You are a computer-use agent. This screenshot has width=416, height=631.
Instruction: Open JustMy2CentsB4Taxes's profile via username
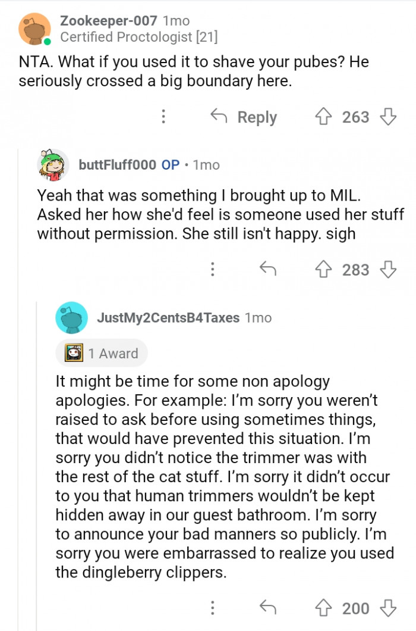(x=168, y=318)
